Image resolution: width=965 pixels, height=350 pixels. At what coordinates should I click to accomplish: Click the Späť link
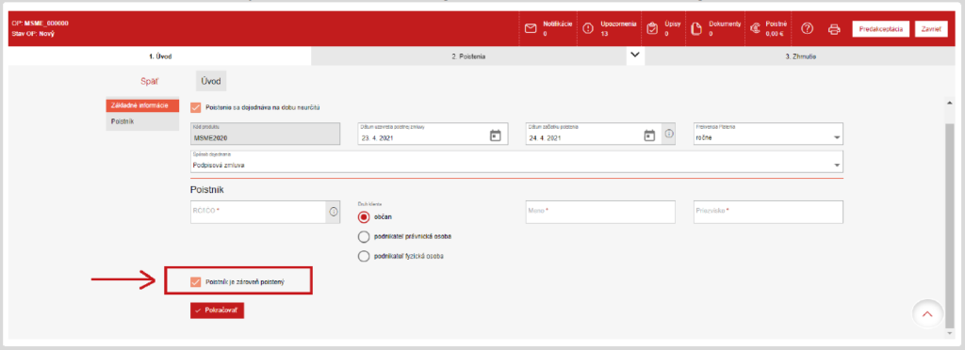(150, 80)
